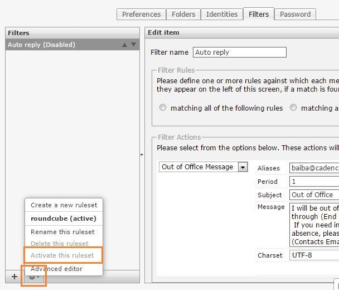Select the second 'matching a...' radio button
The width and height of the screenshot is (339, 290).
(293, 108)
